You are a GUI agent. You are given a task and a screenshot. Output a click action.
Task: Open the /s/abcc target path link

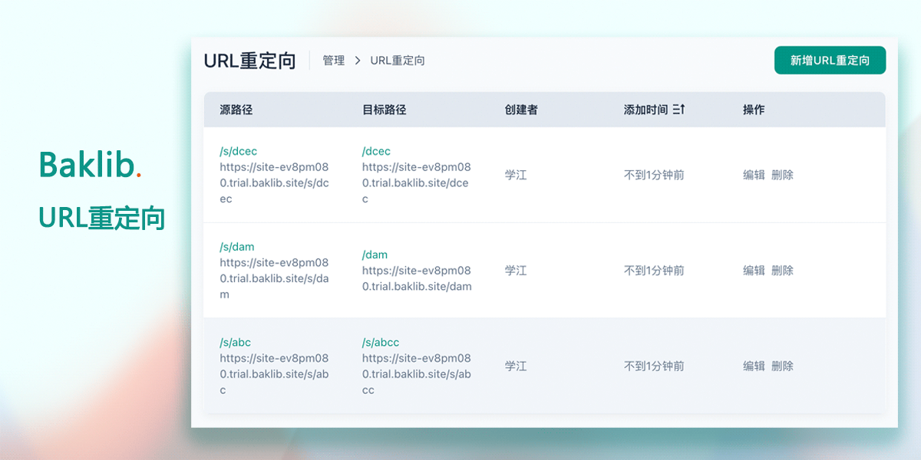click(380, 342)
